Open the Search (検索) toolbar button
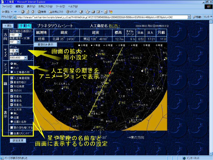The width and height of the screenshot is (213, 160). tap(42, 12)
